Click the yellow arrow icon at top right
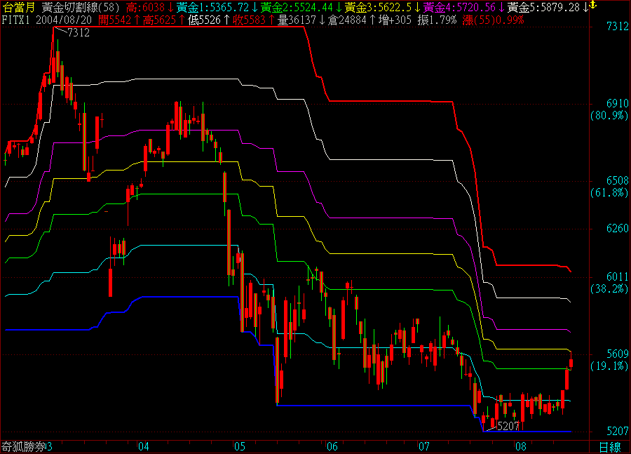This screenshot has width=631, height=454. pos(592,6)
